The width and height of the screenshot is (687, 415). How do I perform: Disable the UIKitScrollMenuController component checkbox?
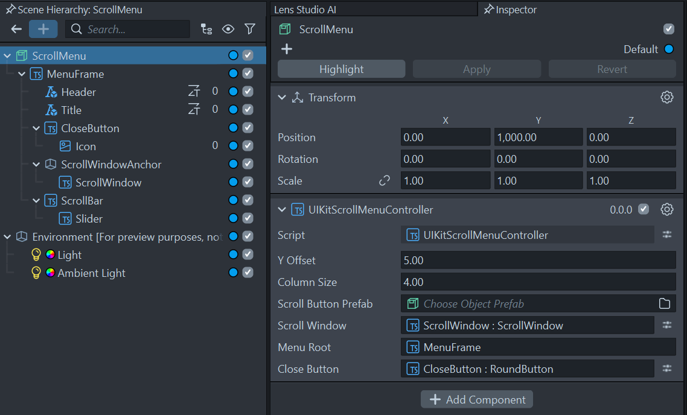(644, 209)
